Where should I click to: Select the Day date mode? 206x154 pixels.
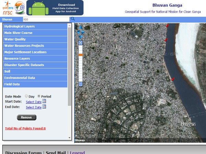coord(26,96)
